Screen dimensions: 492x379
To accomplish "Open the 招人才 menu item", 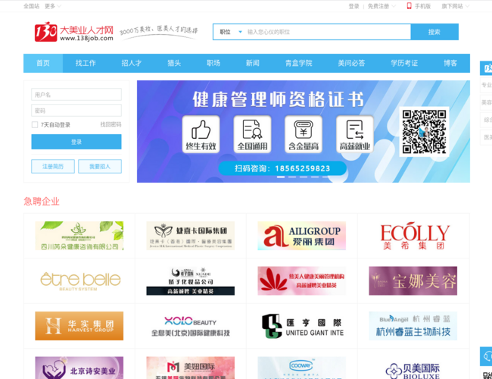I will coord(132,63).
